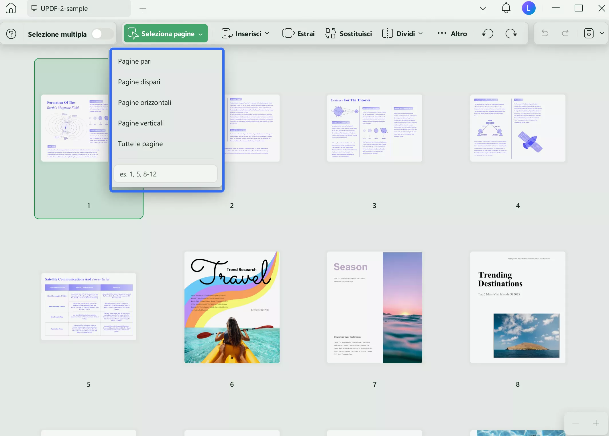This screenshot has height=436, width=609.
Task: Save the current document
Action: coord(589,33)
